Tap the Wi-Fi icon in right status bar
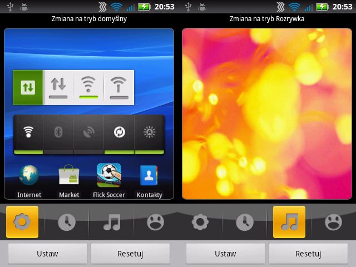Viewport: 356px width, 267px height. click(294, 7)
